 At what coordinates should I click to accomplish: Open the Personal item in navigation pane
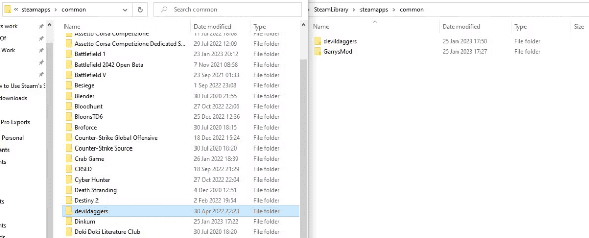point(12,138)
